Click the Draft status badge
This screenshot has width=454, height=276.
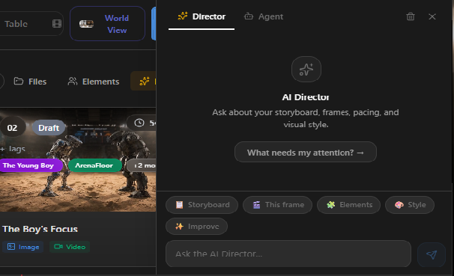[x=49, y=128]
